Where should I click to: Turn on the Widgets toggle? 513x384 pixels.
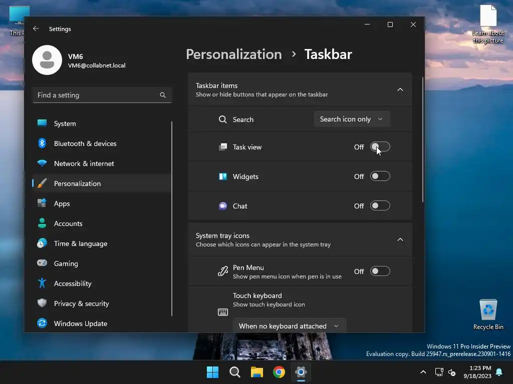coord(380,176)
